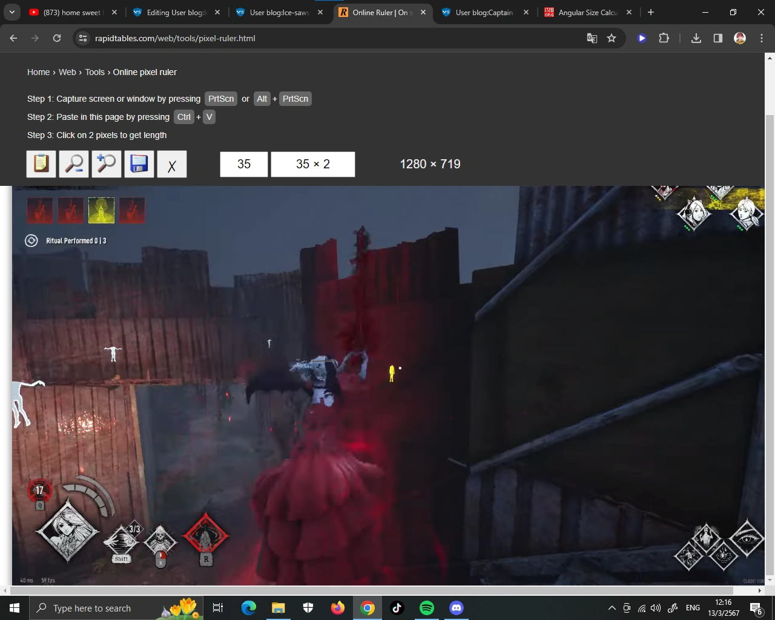The height and width of the screenshot is (620, 775).
Task: Launch Microsoft Edge from the taskbar
Action: tap(248, 608)
